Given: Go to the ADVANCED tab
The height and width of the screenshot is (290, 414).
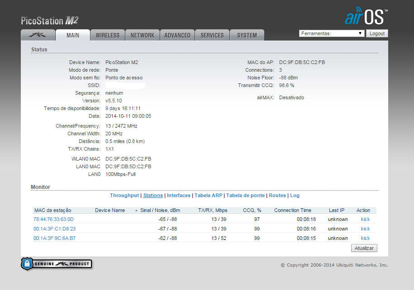Looking at the screenshot, I should (177, 35).
